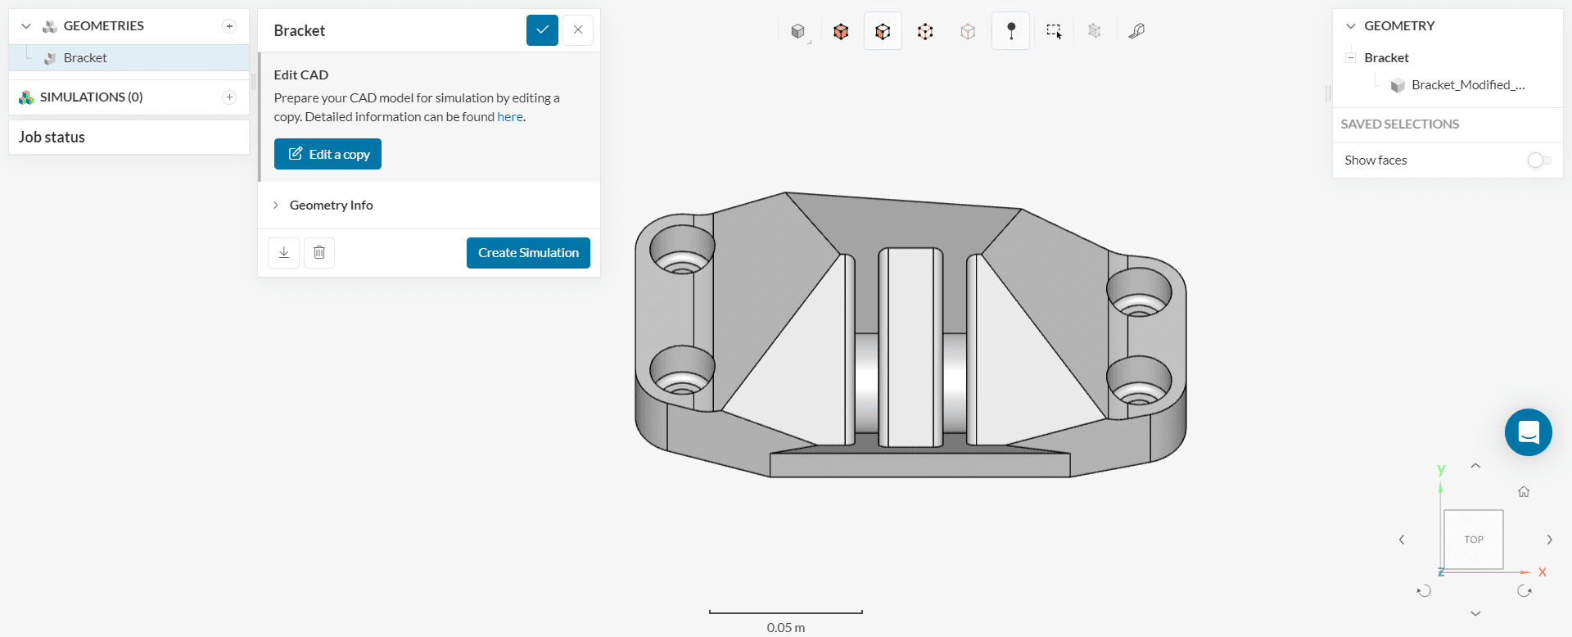Click the Edit a copy button
Image resolution: width=1572 pixels, height=637 pixels.
click(327, 154)
